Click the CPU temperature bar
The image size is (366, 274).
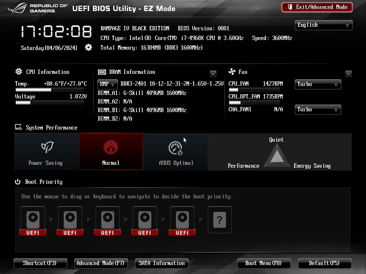click(x=49, y=90)
